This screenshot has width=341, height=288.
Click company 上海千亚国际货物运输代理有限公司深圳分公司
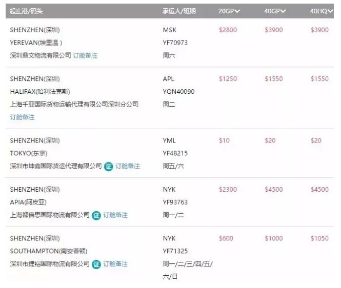point(74,105)
